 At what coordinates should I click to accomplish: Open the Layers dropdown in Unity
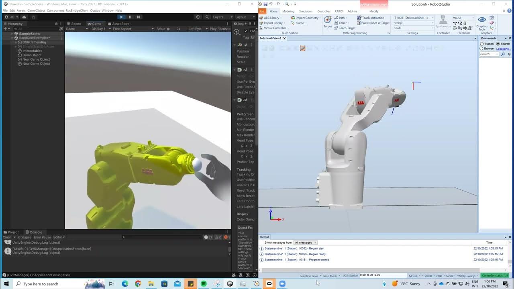tap(222, 17)
